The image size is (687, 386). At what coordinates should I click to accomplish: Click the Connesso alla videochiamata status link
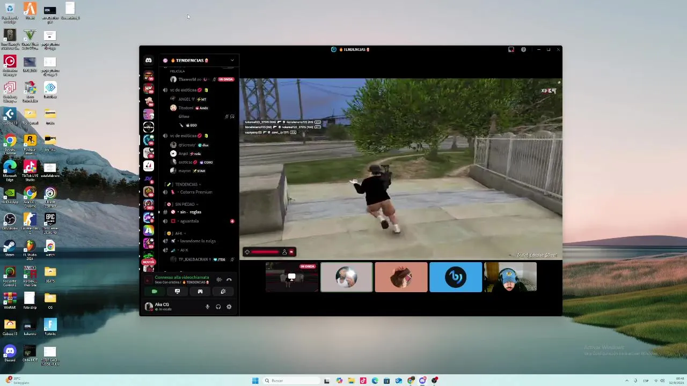pos(181,278)
